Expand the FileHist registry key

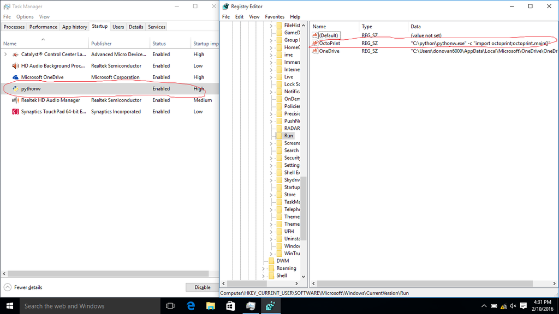point(271,26)
